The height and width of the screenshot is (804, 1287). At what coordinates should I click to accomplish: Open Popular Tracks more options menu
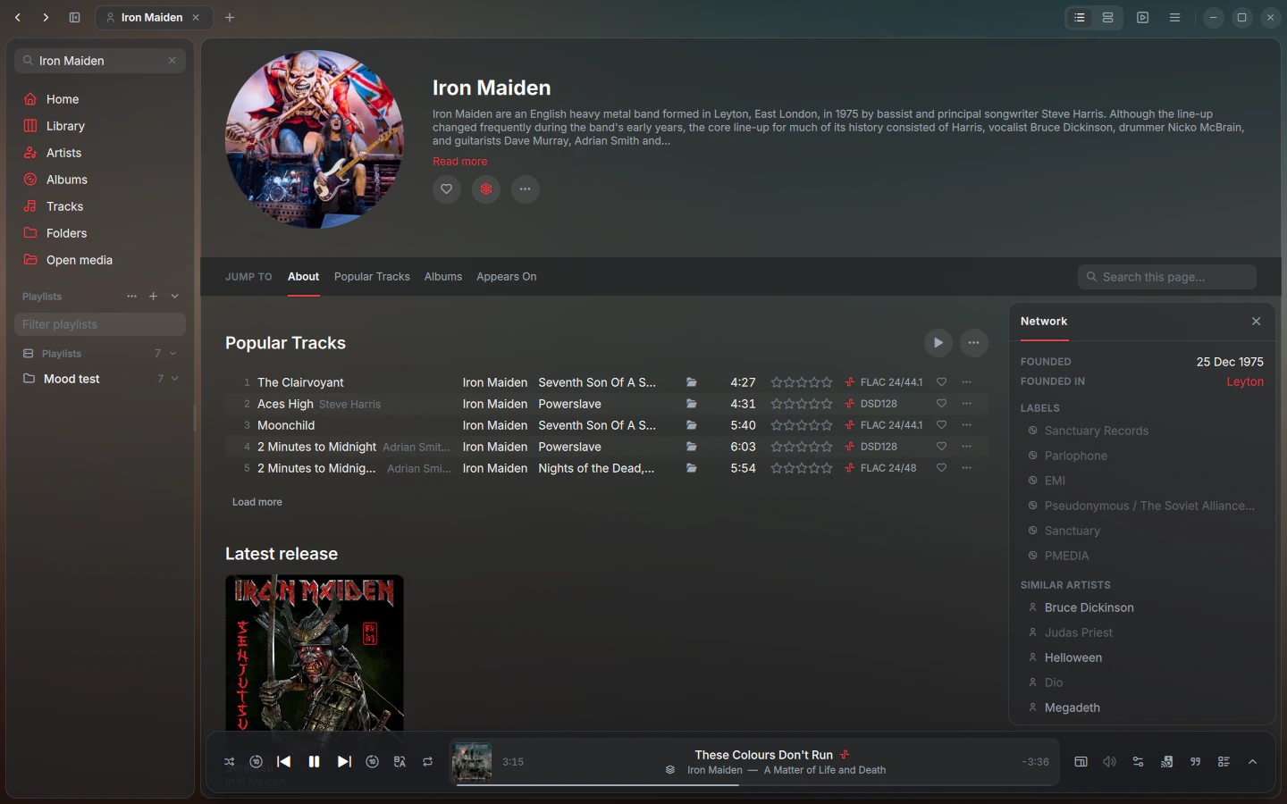(x=974, y=343)
